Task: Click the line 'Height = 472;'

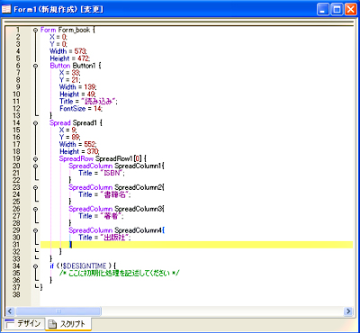Action: point(70,58)
